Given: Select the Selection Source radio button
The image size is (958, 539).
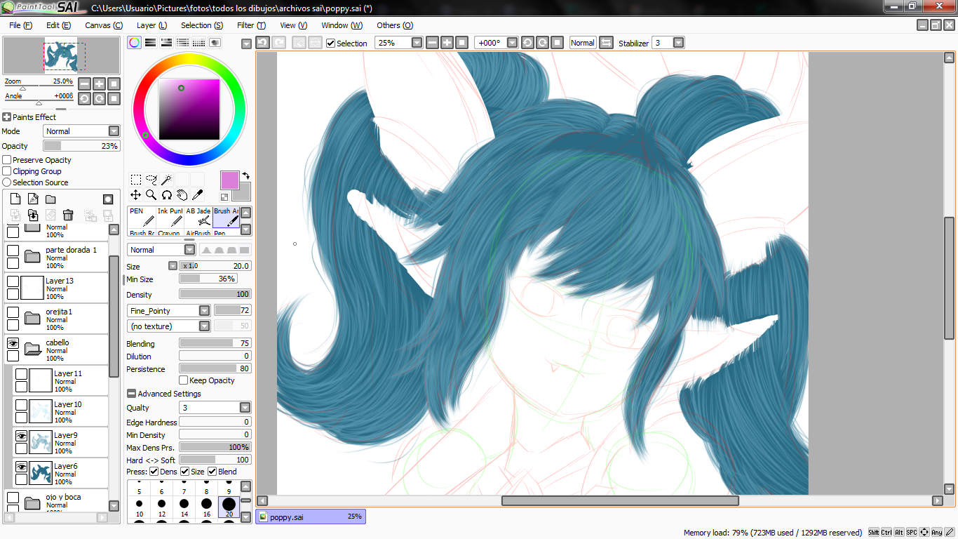Looking at the screenshot, I should click(7, 182).
